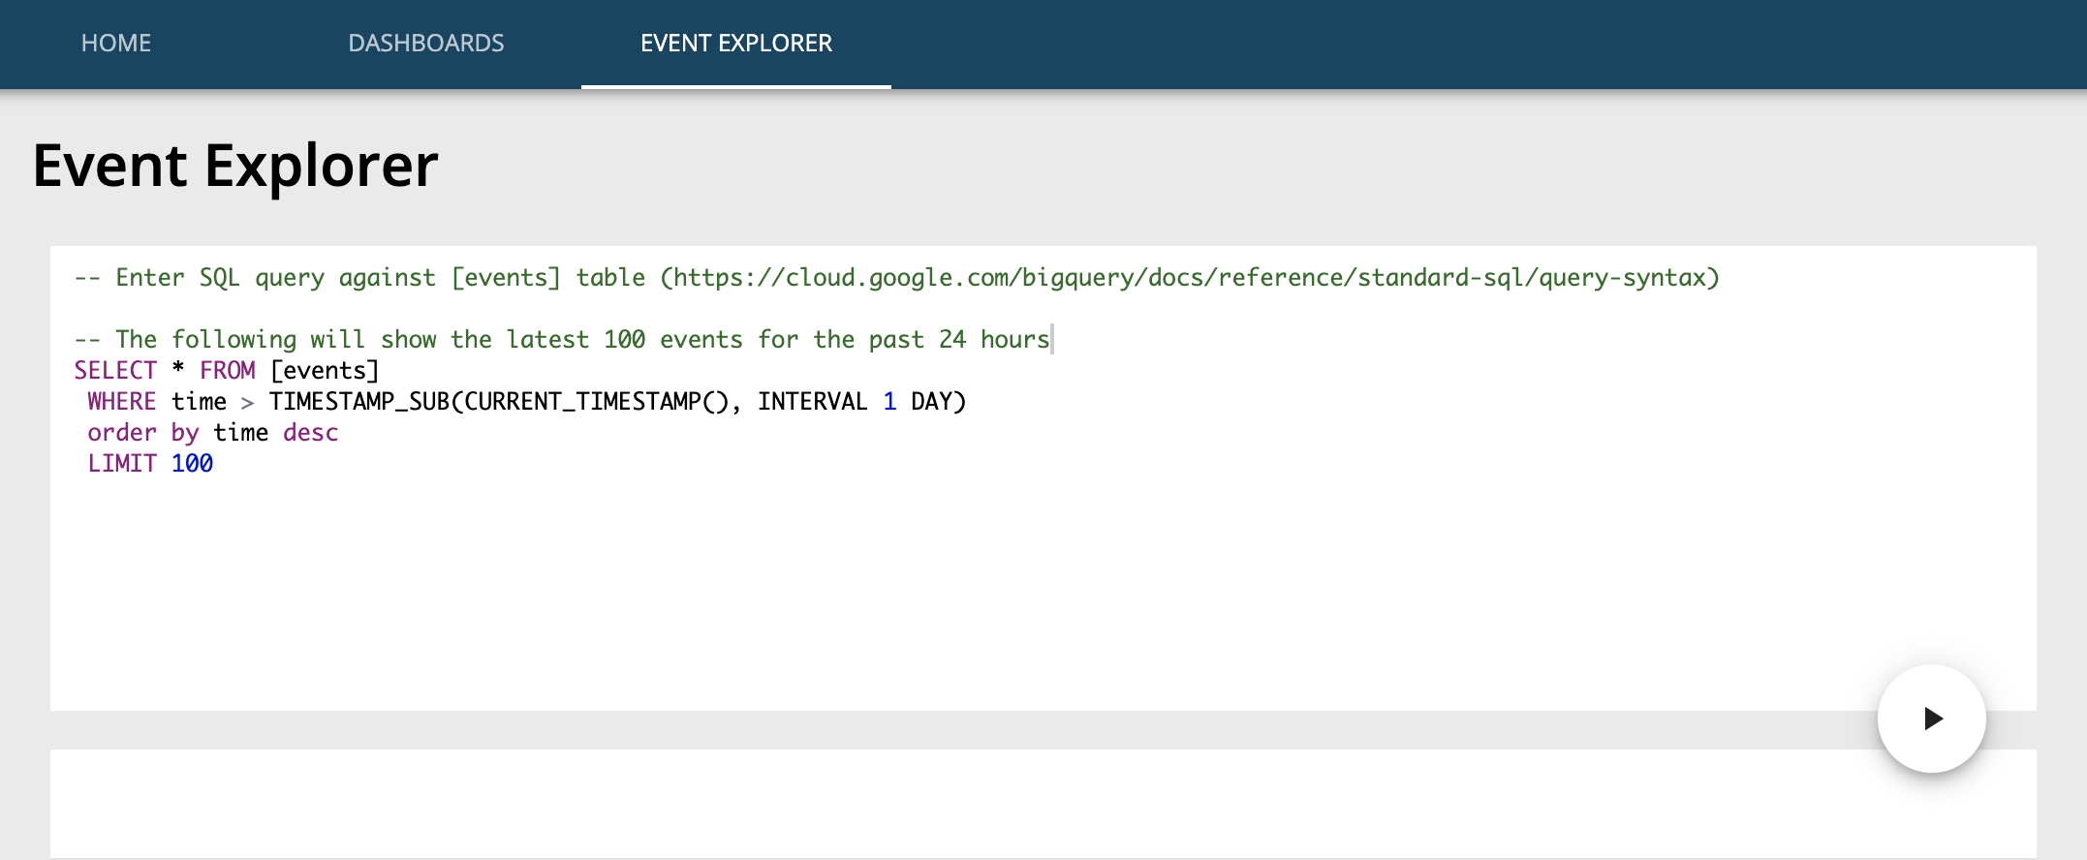Select the EVENT EXPLORER tab
2087x860 pixels.
(736, 44)
